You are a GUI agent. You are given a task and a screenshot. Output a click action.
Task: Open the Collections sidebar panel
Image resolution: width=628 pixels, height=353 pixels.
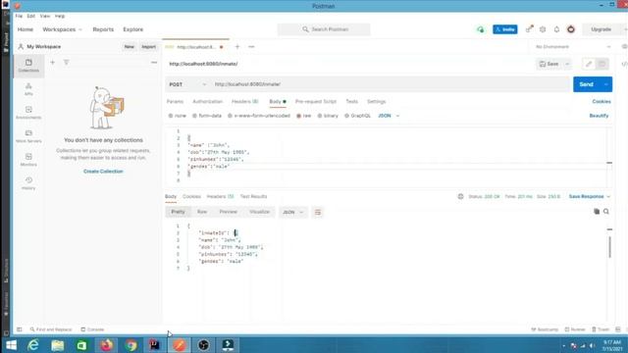[28, 66]
